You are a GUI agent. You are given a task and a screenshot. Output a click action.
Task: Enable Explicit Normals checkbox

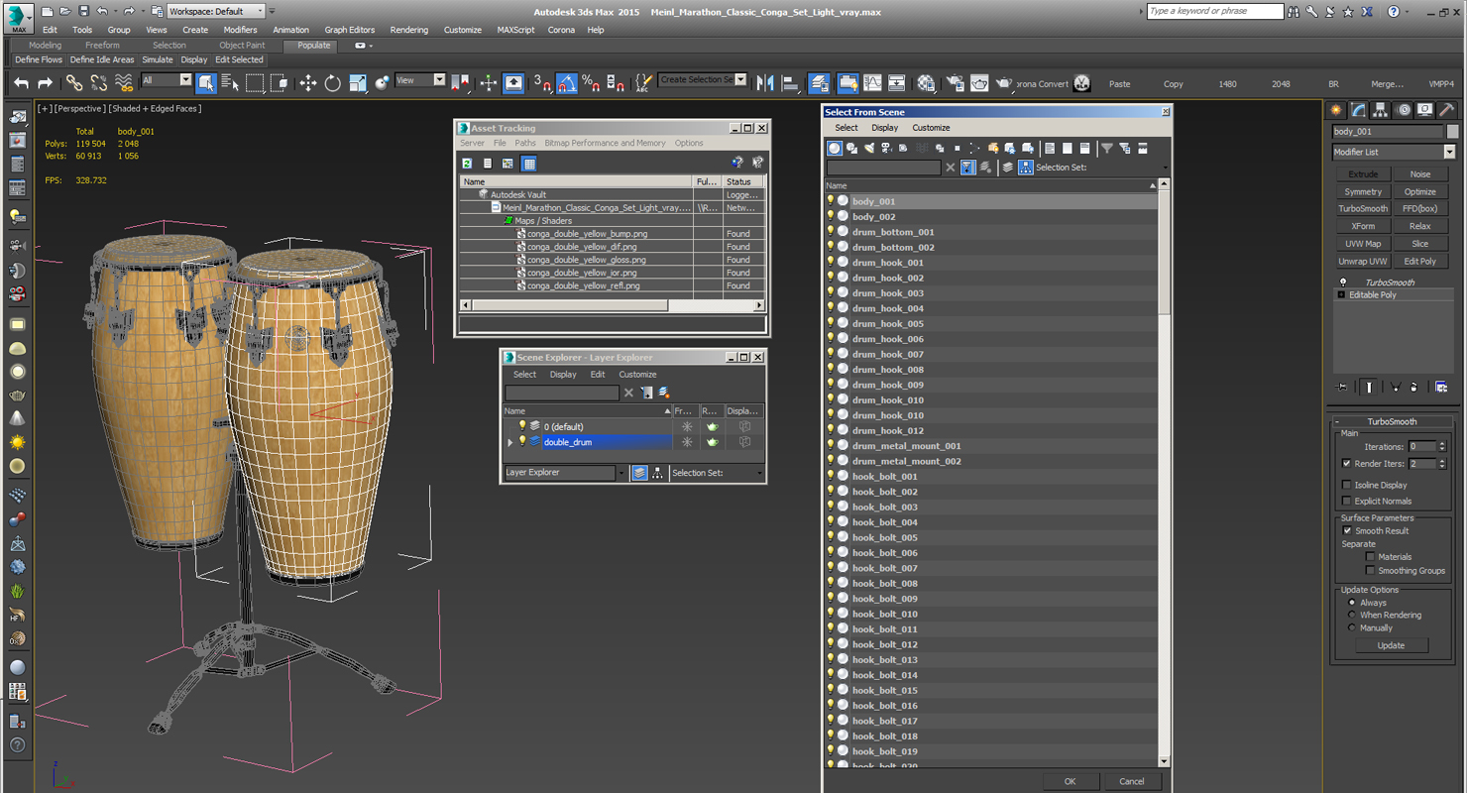pyautogui.click(x=1346, y=501)
